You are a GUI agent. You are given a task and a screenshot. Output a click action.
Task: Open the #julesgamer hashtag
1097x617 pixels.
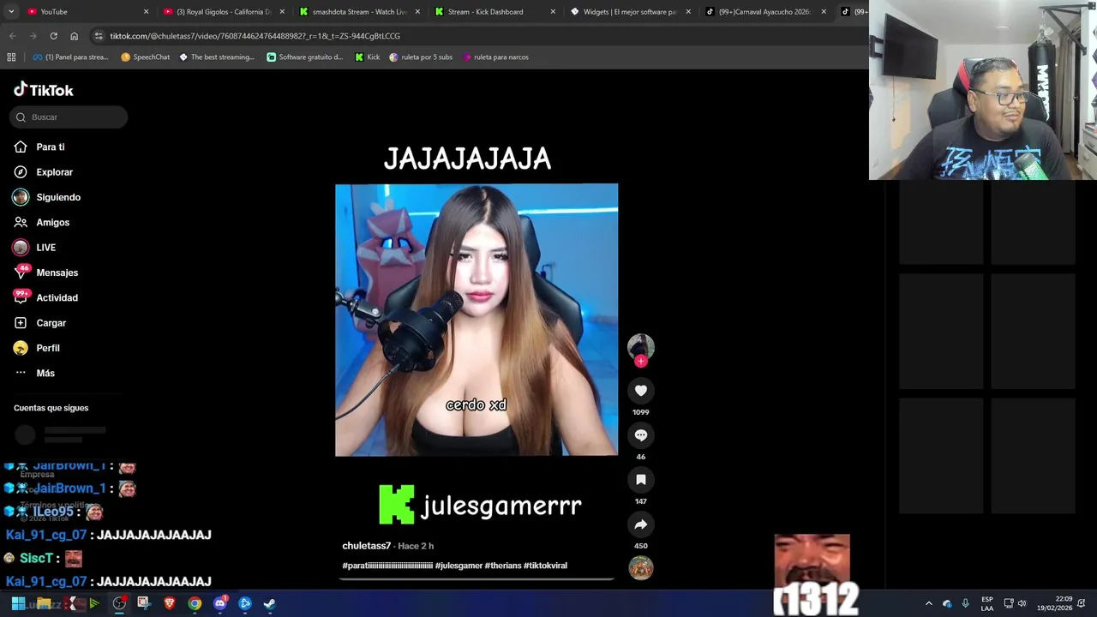pyautogui.click(x=459, y=566)
